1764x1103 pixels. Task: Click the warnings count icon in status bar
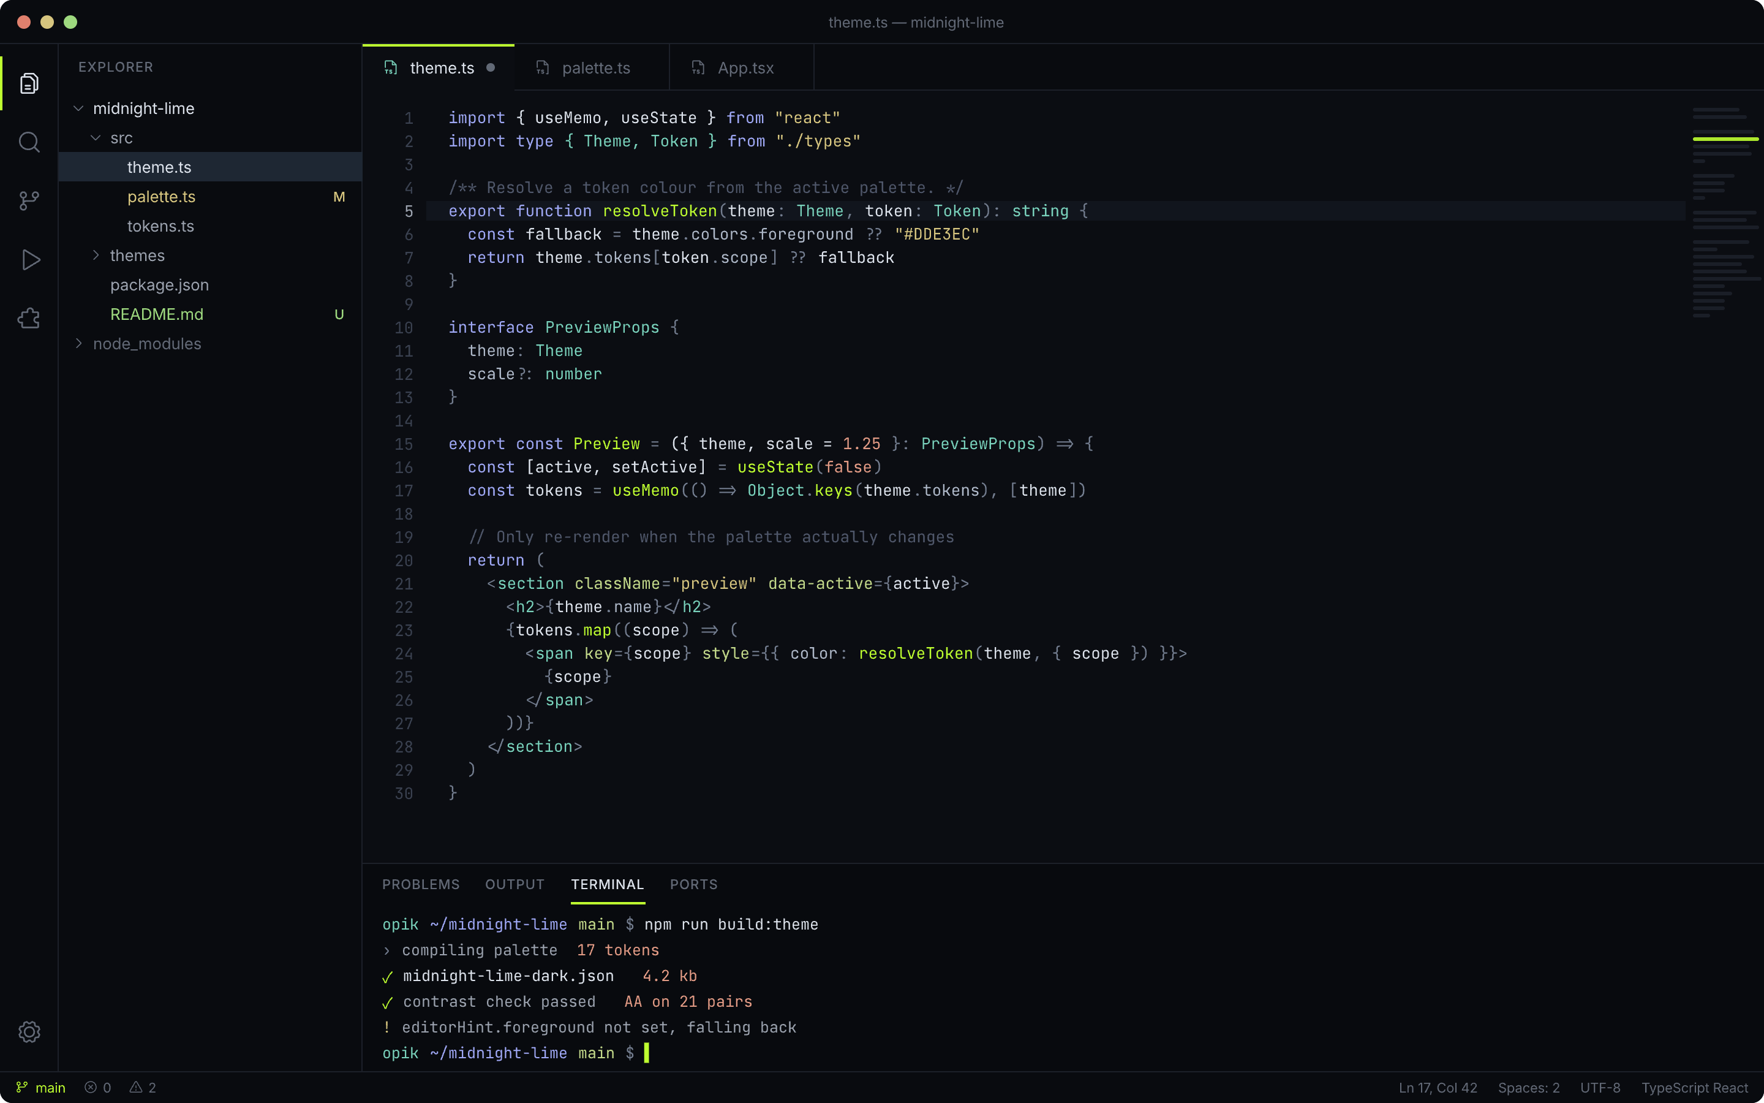click(135, 1088)
